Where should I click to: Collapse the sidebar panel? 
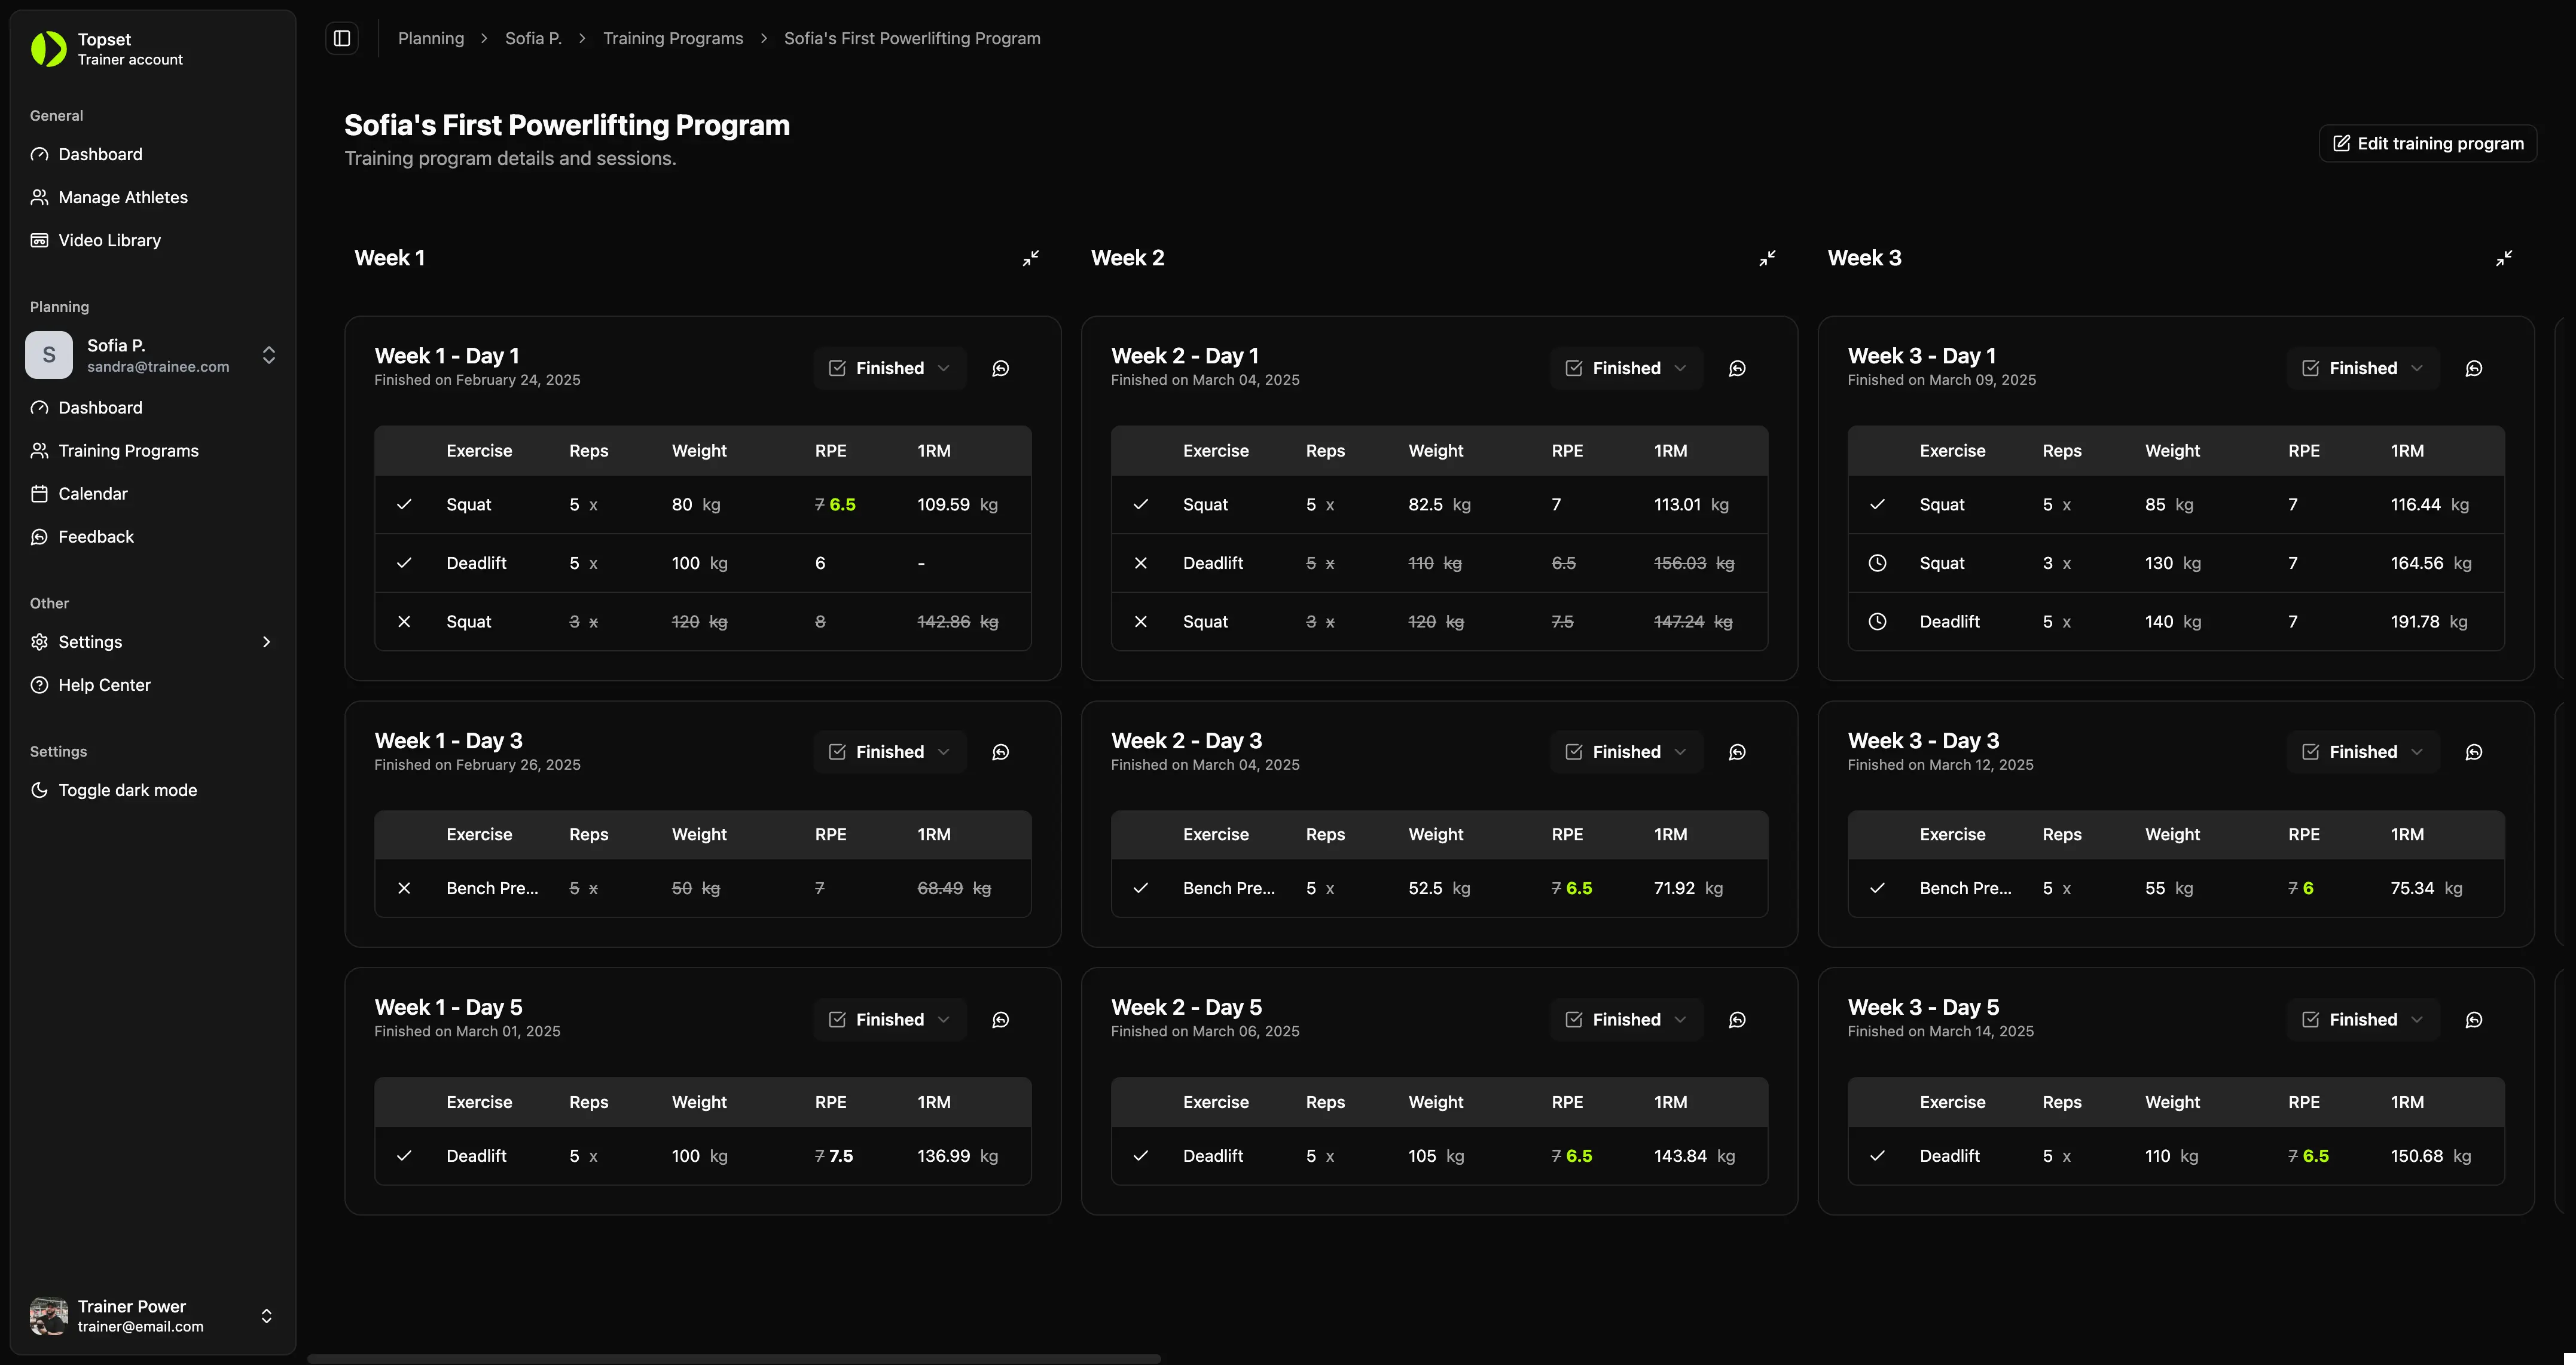tap(342, 37)
